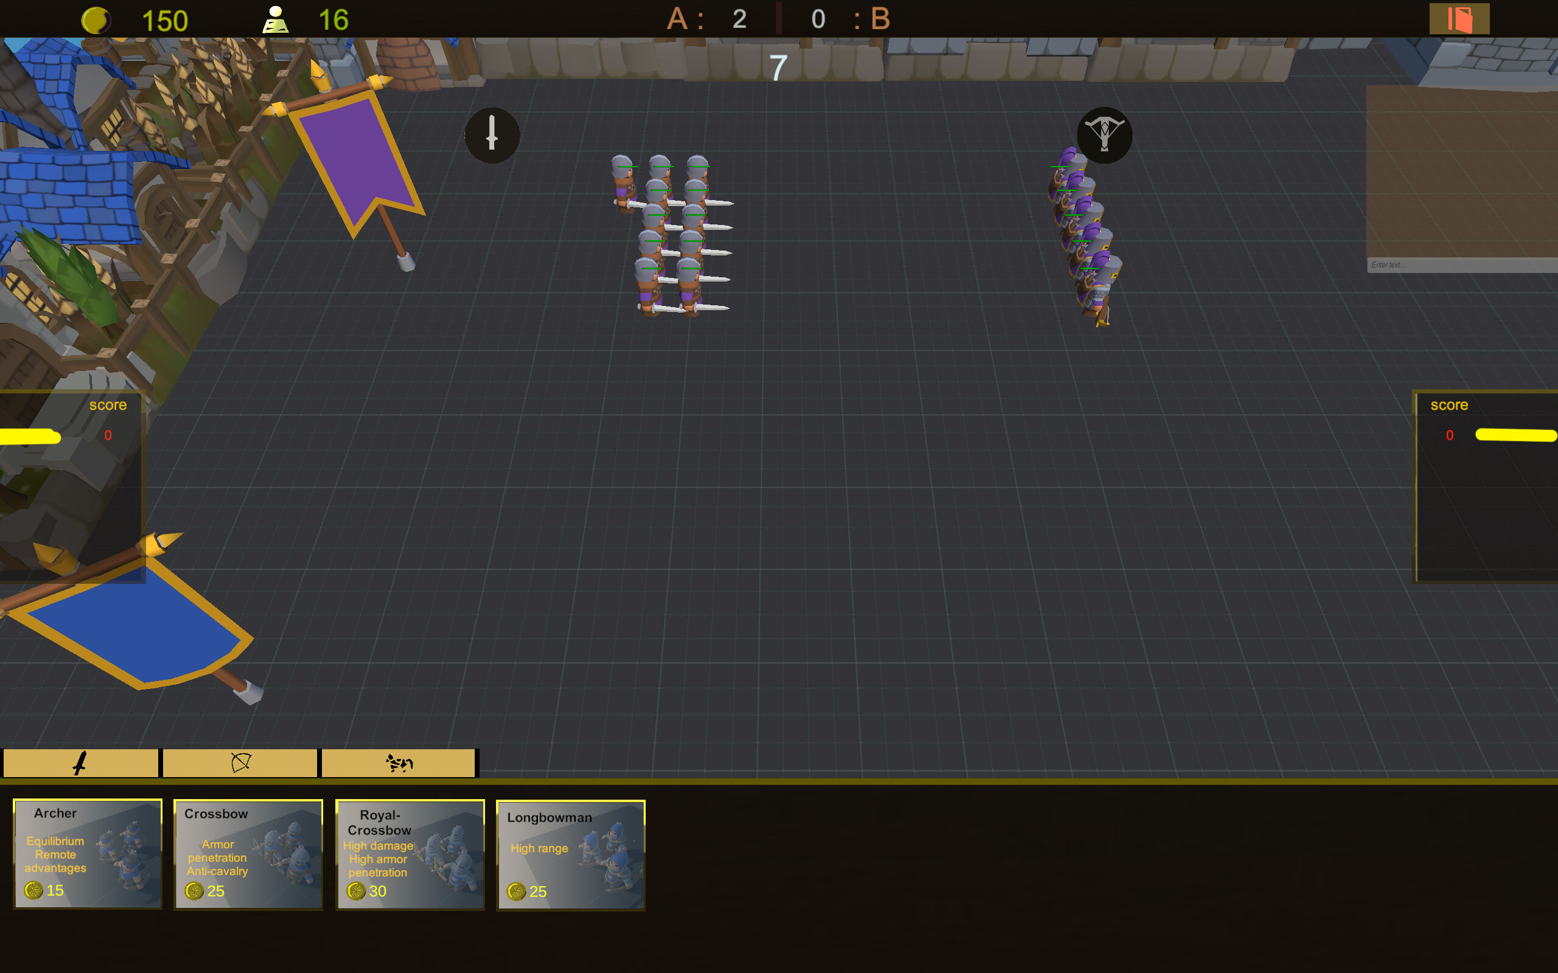Click the exit door icon top right

1459,19
